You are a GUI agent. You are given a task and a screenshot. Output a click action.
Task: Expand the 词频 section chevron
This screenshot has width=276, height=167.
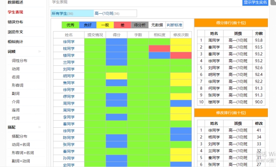coord(39,52)
